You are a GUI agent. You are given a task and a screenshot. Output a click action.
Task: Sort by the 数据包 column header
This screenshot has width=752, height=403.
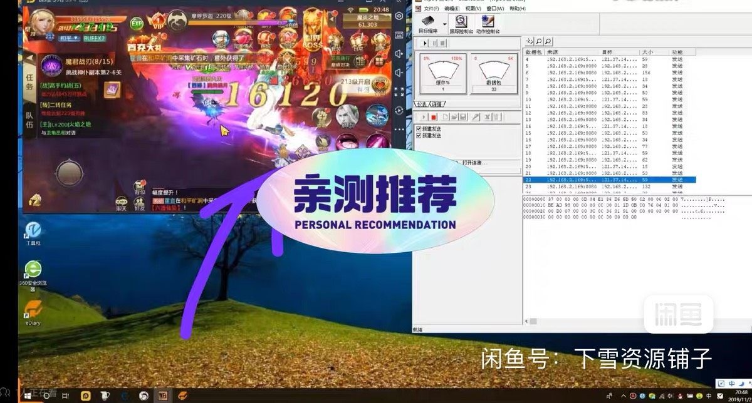point(534,52)
